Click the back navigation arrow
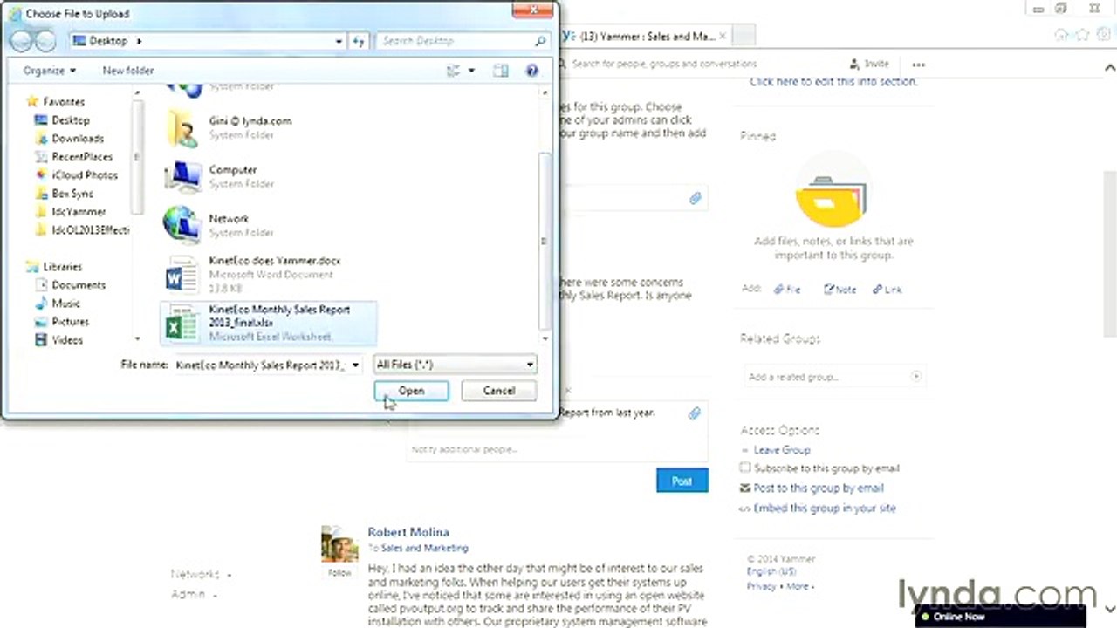 point(21,41)
